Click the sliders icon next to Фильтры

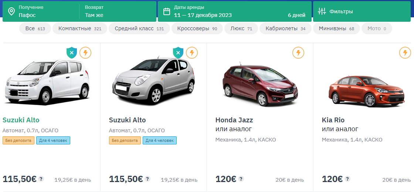point(322,11)
